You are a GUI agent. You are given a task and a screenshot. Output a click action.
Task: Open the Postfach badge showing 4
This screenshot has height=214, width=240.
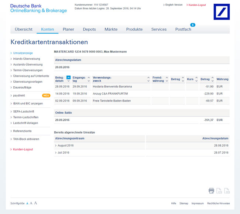[x=192, y=25]
